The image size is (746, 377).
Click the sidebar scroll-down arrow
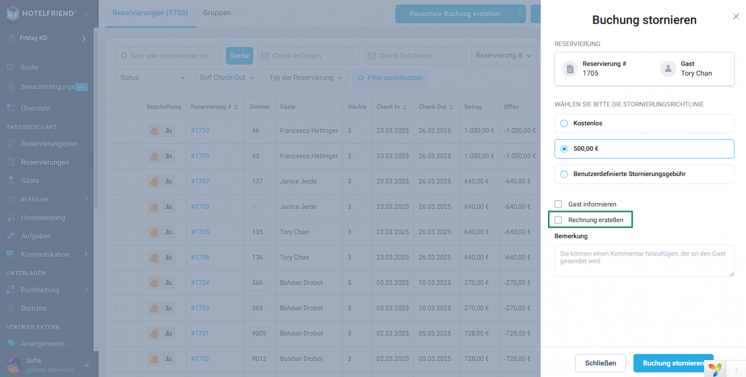tap(96, 349)
